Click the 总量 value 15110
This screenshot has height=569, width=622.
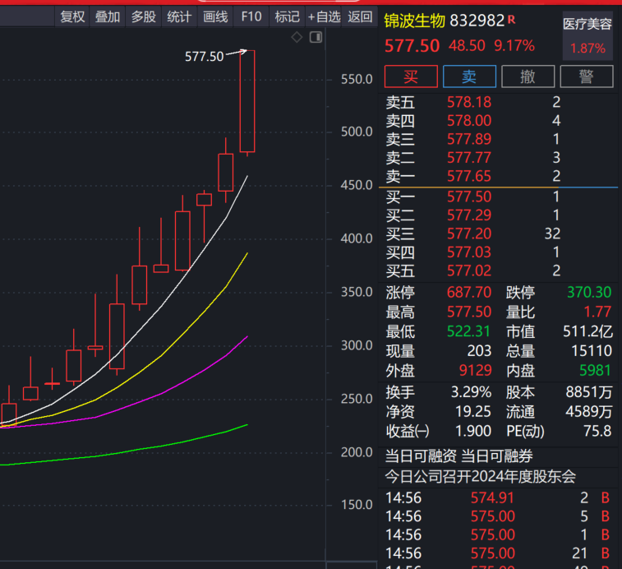[x=592, y=351]
